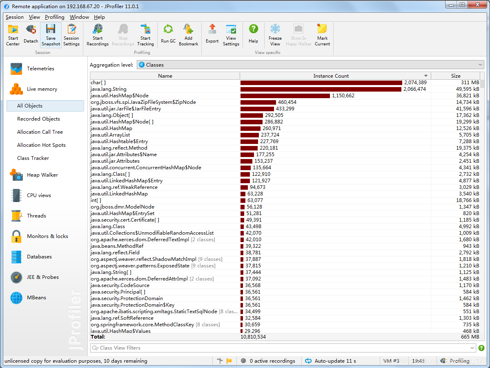Sort by Name column header
Viewport: 490px width, 368px height.
point(165,76)
